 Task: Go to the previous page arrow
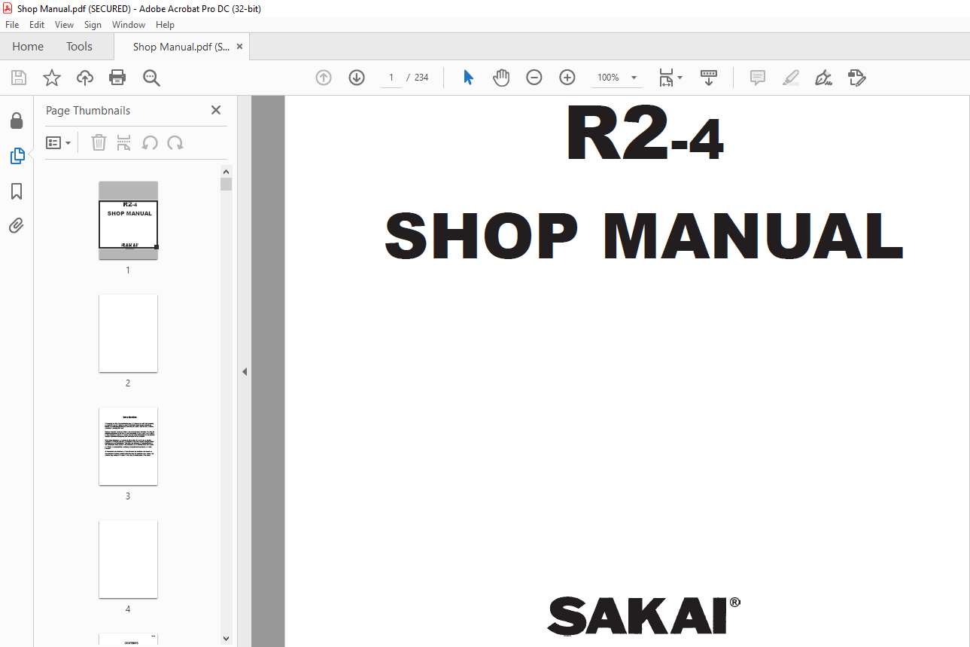pyautogui.click(x=324, y=78)
